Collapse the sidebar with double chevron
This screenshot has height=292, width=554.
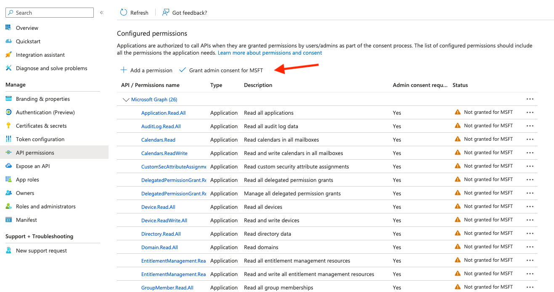tap(102, 13)
